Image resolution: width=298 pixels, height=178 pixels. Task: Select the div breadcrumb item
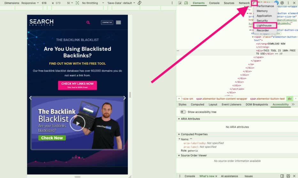pos(289,99)
